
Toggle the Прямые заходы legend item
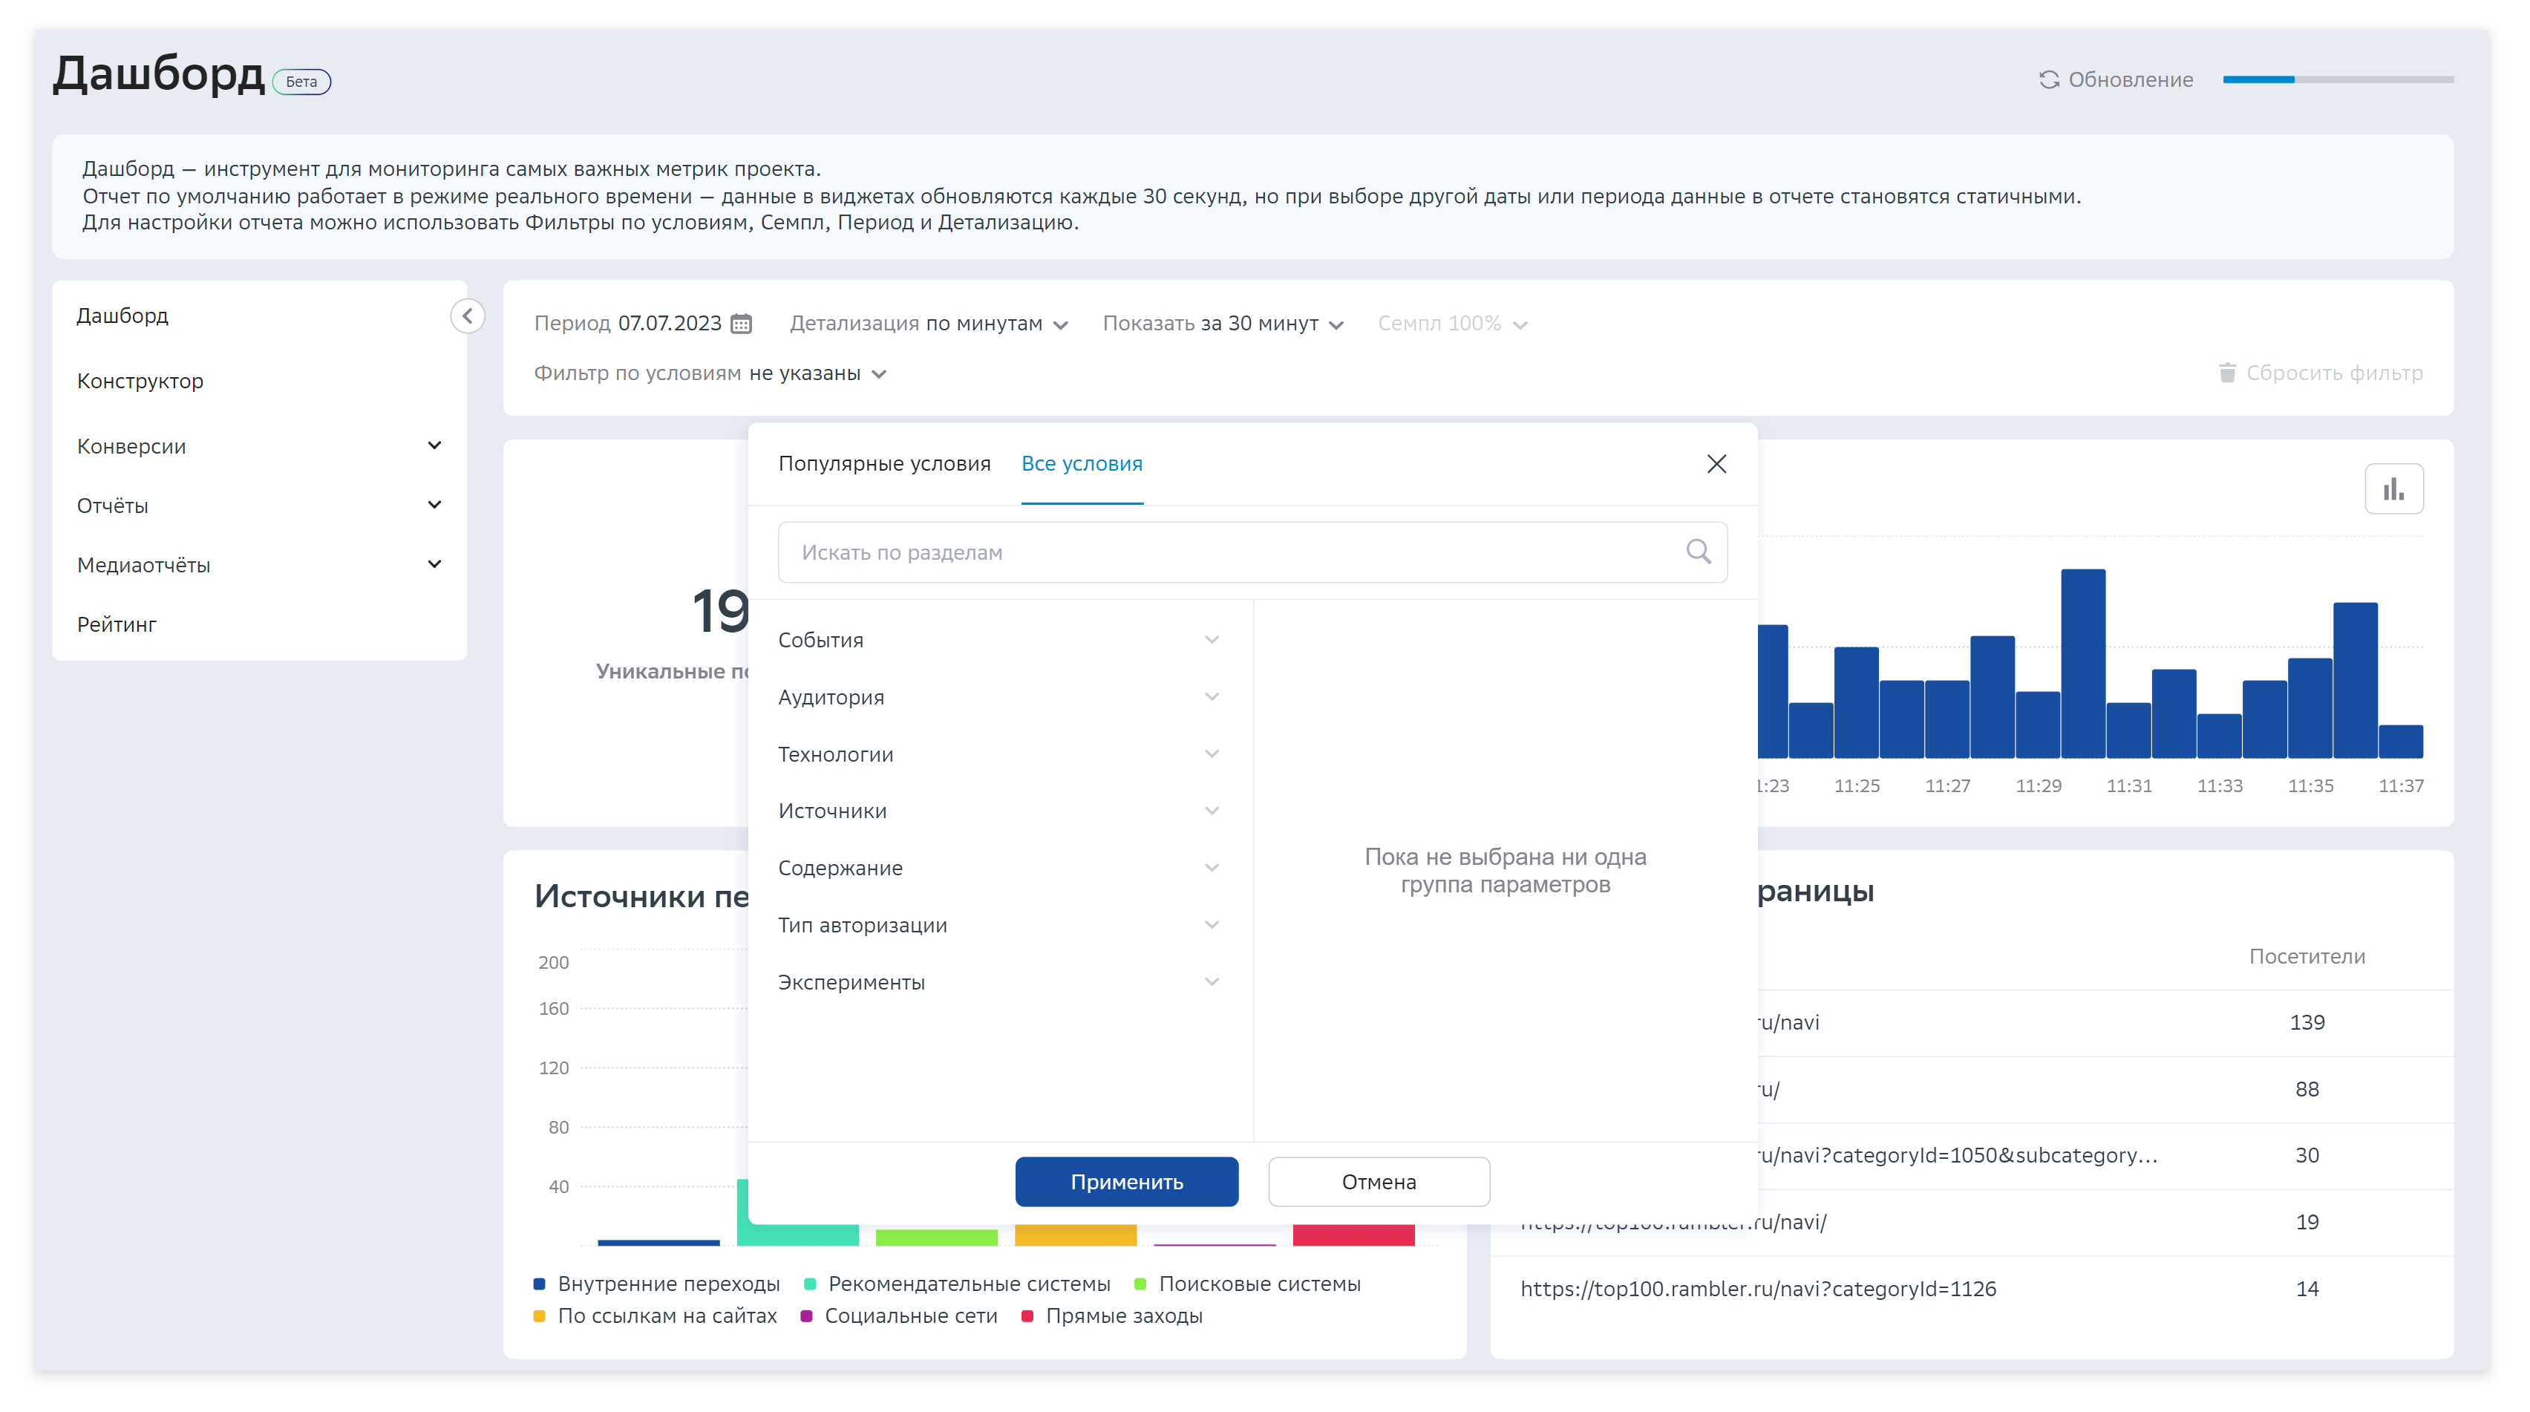(1122, 1315)
